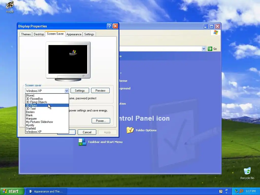This screenshot has width=260, height=195.
Task: Pick Marquee from the screen saver list
Action: pyautogui.click(x=47, y=119)
